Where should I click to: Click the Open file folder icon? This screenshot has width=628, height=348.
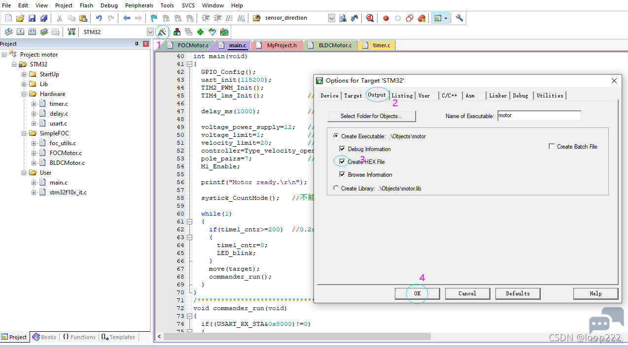tap(20, 18)
